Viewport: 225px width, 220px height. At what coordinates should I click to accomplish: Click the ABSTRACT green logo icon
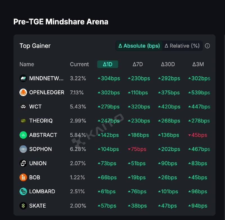(x=23, y=135)
